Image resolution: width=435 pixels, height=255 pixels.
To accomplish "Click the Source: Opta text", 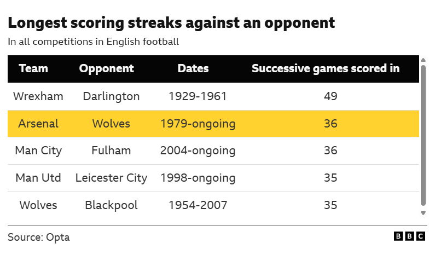I will (39, 237).
